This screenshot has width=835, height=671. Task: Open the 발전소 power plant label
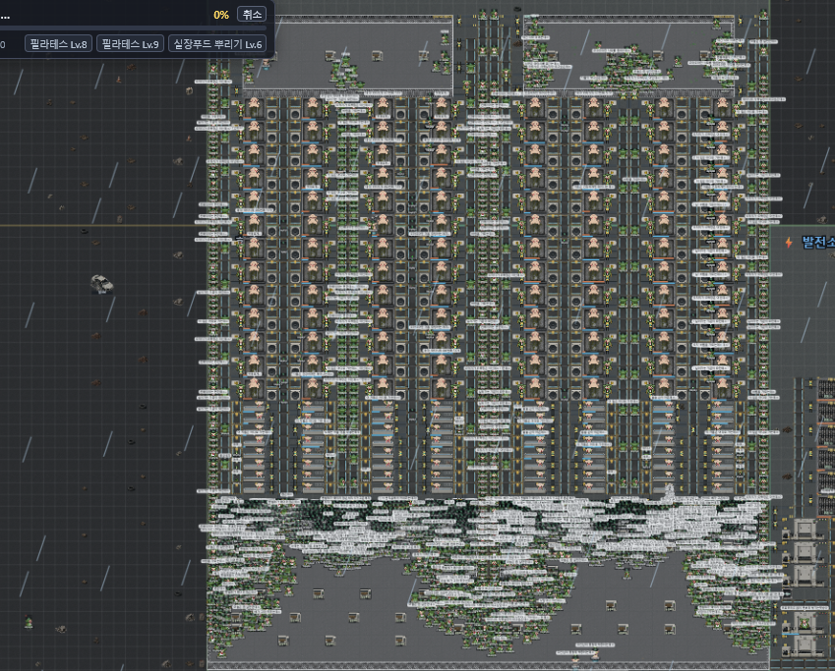pos(818,243)
